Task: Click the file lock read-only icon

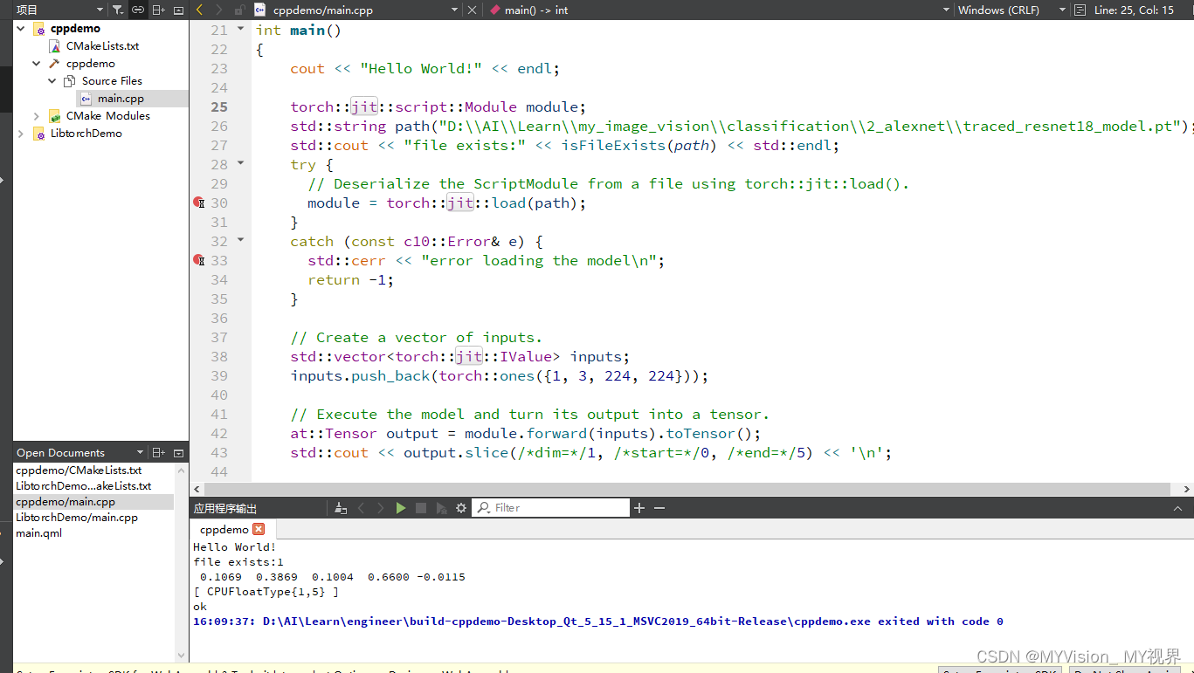Action: [x=238, y=10]
